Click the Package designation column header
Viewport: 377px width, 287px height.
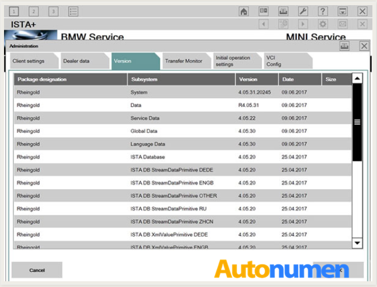[70, 79]
